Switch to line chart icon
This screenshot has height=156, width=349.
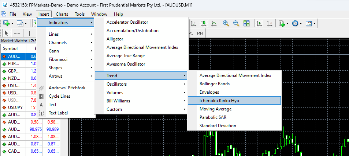point(214,23)
